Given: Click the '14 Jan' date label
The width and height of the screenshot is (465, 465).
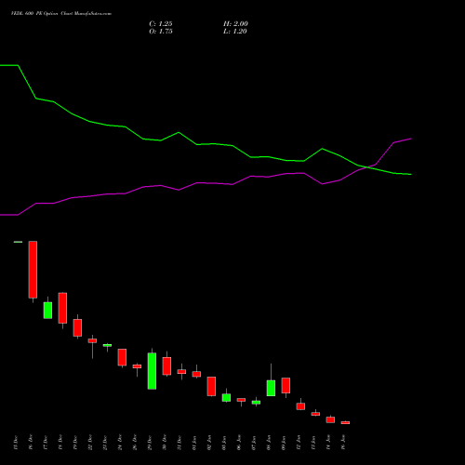Looking at the screenshot, I should pos(328,443).
